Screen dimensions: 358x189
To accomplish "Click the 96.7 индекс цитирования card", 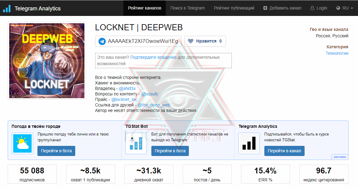I will point(324,174).
